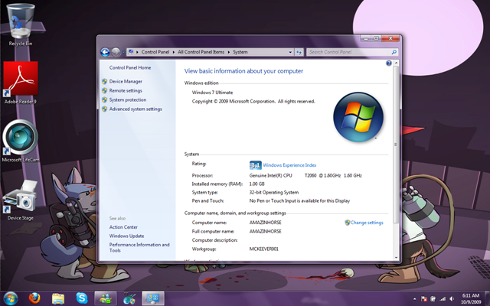Viewport: 490px width, 306px height.
Task: Open Action Center under See also
Action: (123, 227)
